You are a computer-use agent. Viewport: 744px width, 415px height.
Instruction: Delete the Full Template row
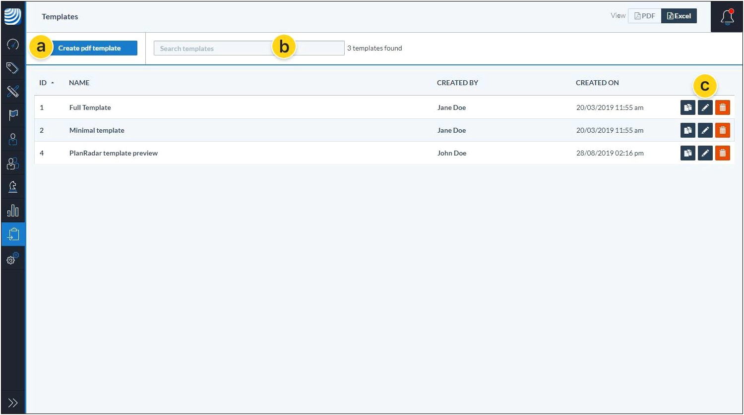point(723,107)
